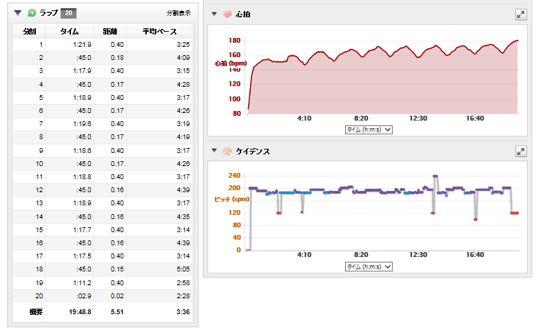Collapse the ラップ panel with its triangle
Image resolution: width=538 pixels, height=330 pixels.
[19, 12]
